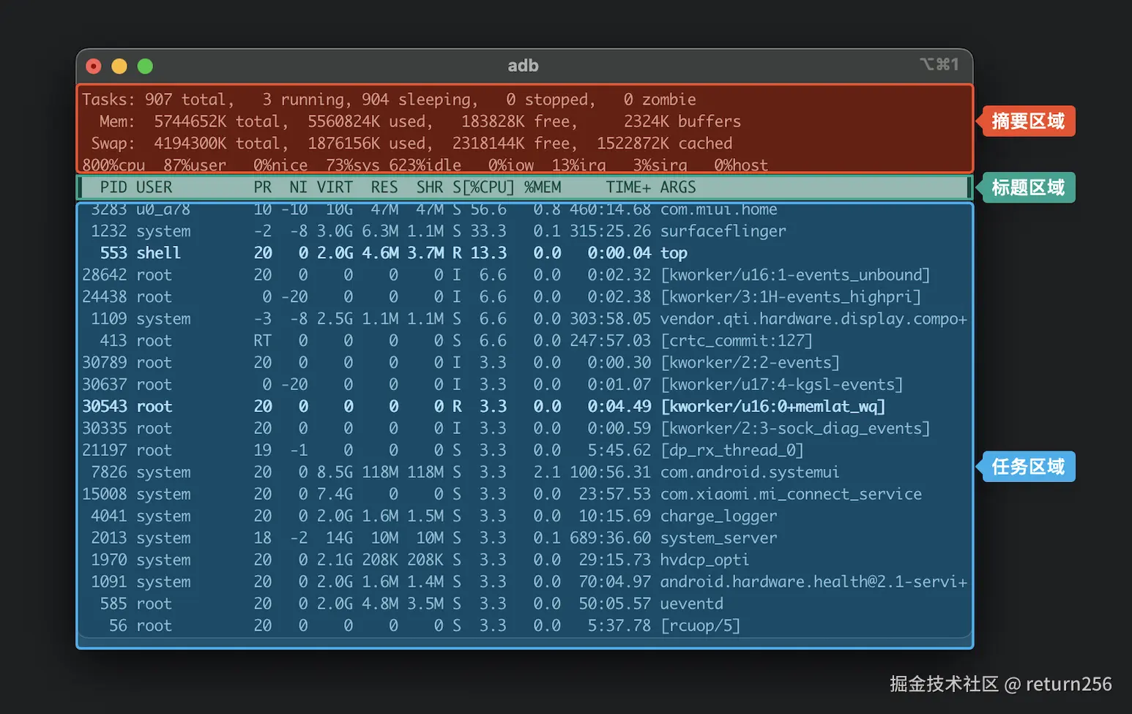Select [kworker/u16:1-events_unbound] row

[525, 275]
